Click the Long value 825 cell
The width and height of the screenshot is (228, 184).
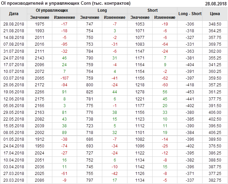pyautogui.click(x=90, y=92)
